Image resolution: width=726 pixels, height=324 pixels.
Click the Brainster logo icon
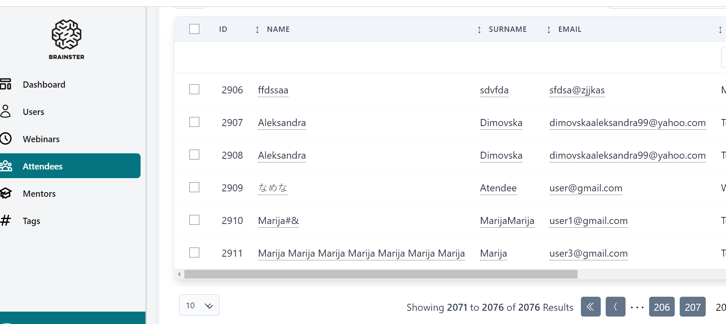pos(66,35)
